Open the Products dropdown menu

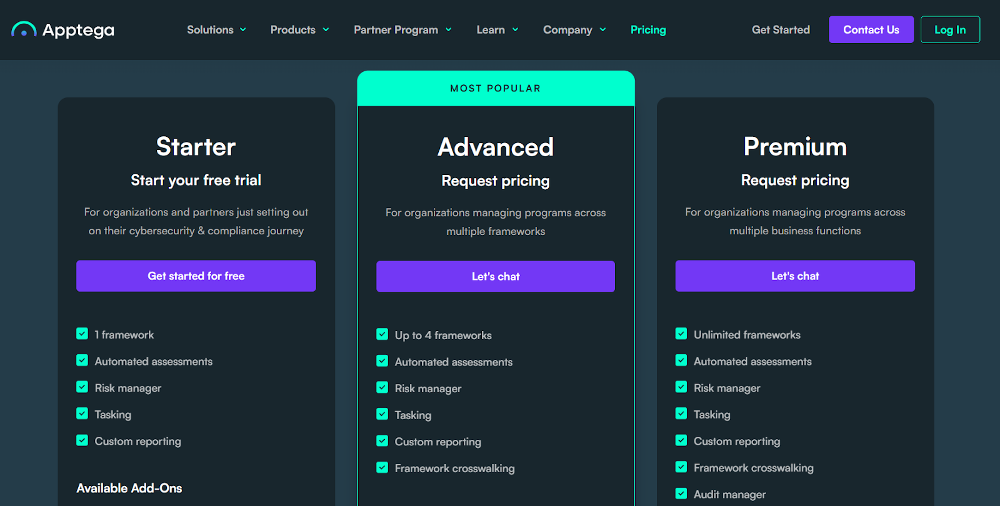(x=299, y=29)
